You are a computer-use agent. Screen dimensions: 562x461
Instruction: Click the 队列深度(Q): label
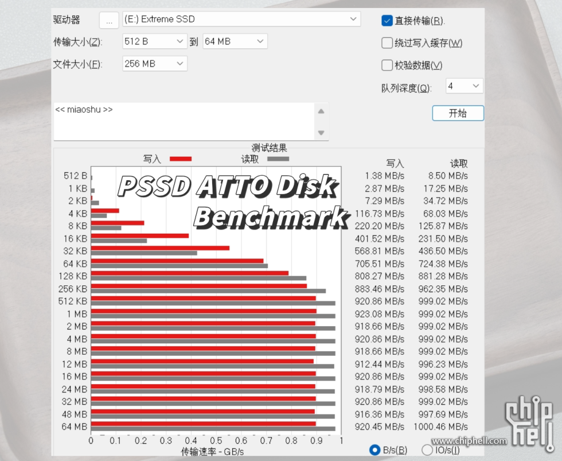pos(407,88)
